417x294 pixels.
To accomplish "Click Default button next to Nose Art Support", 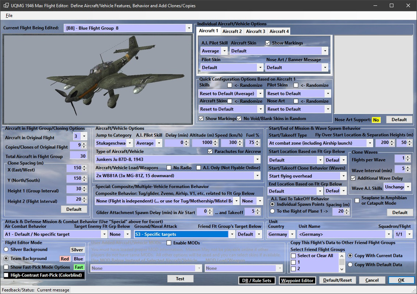I will (399, 119).
